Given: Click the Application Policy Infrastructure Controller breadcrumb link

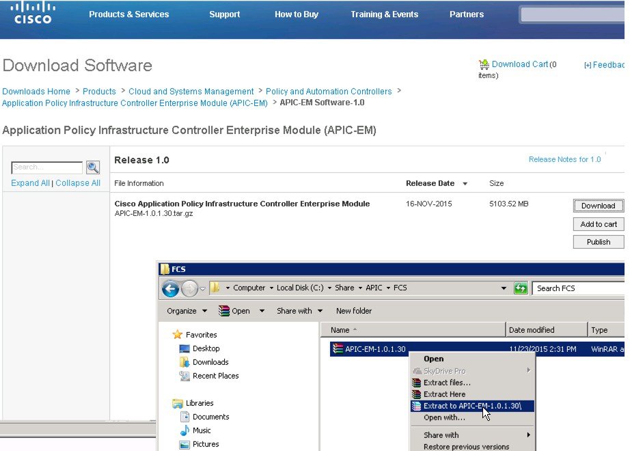Looking at the screenshot, I should click(135, 103).
